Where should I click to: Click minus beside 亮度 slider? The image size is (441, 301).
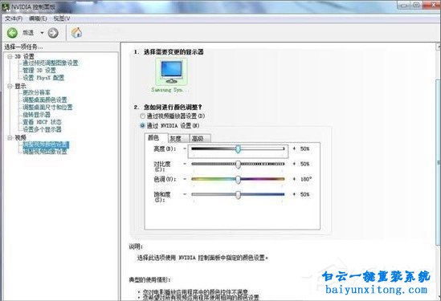185,148
